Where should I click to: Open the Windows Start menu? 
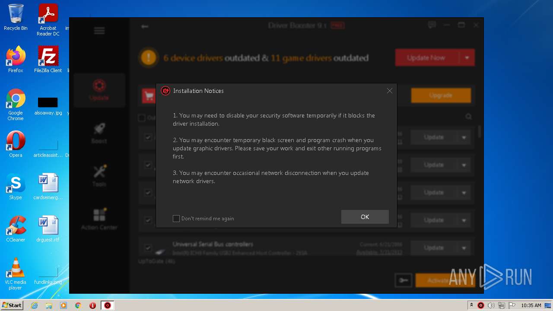pyautogui.click(x=12, y=305)
